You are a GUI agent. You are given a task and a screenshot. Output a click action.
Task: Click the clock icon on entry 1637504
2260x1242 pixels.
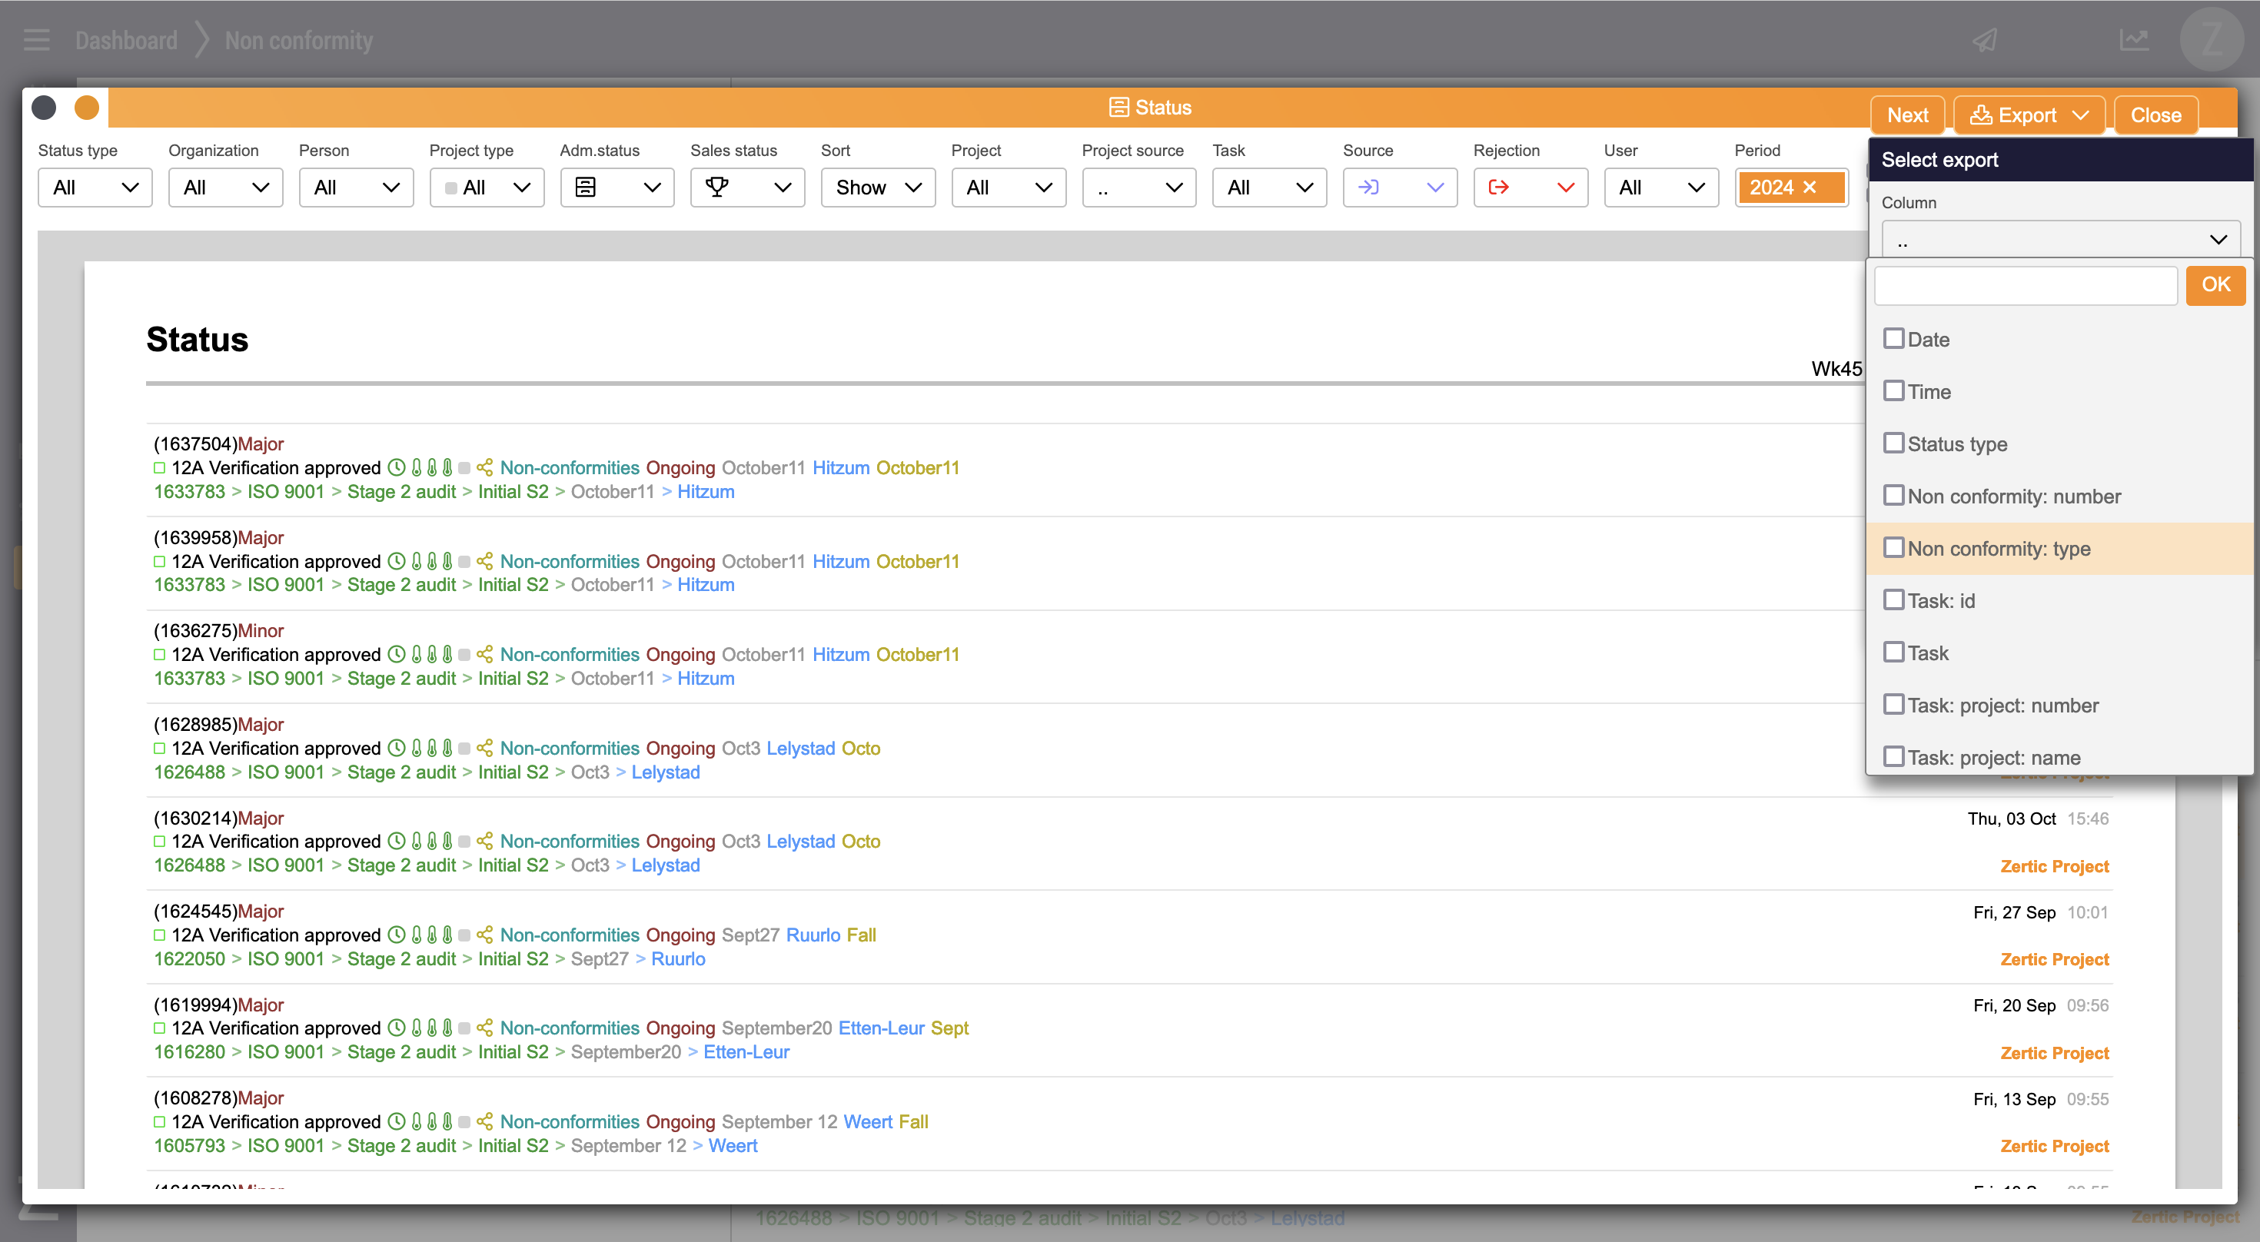pyautogui.click(x=397, y=467)
